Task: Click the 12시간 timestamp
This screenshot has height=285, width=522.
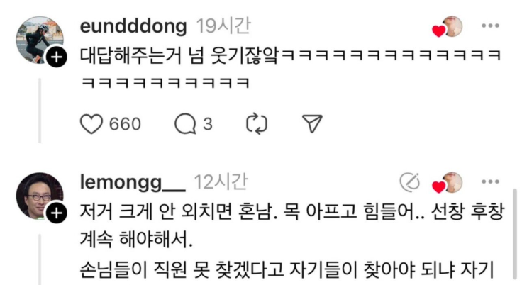Action: (221, 181)
